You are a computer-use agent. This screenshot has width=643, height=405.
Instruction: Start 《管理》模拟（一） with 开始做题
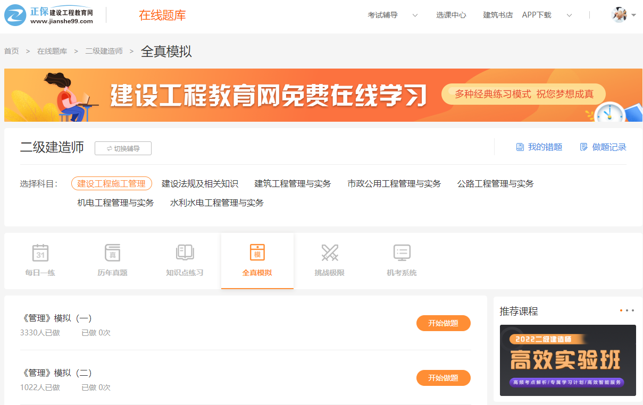tap(443, 323)
